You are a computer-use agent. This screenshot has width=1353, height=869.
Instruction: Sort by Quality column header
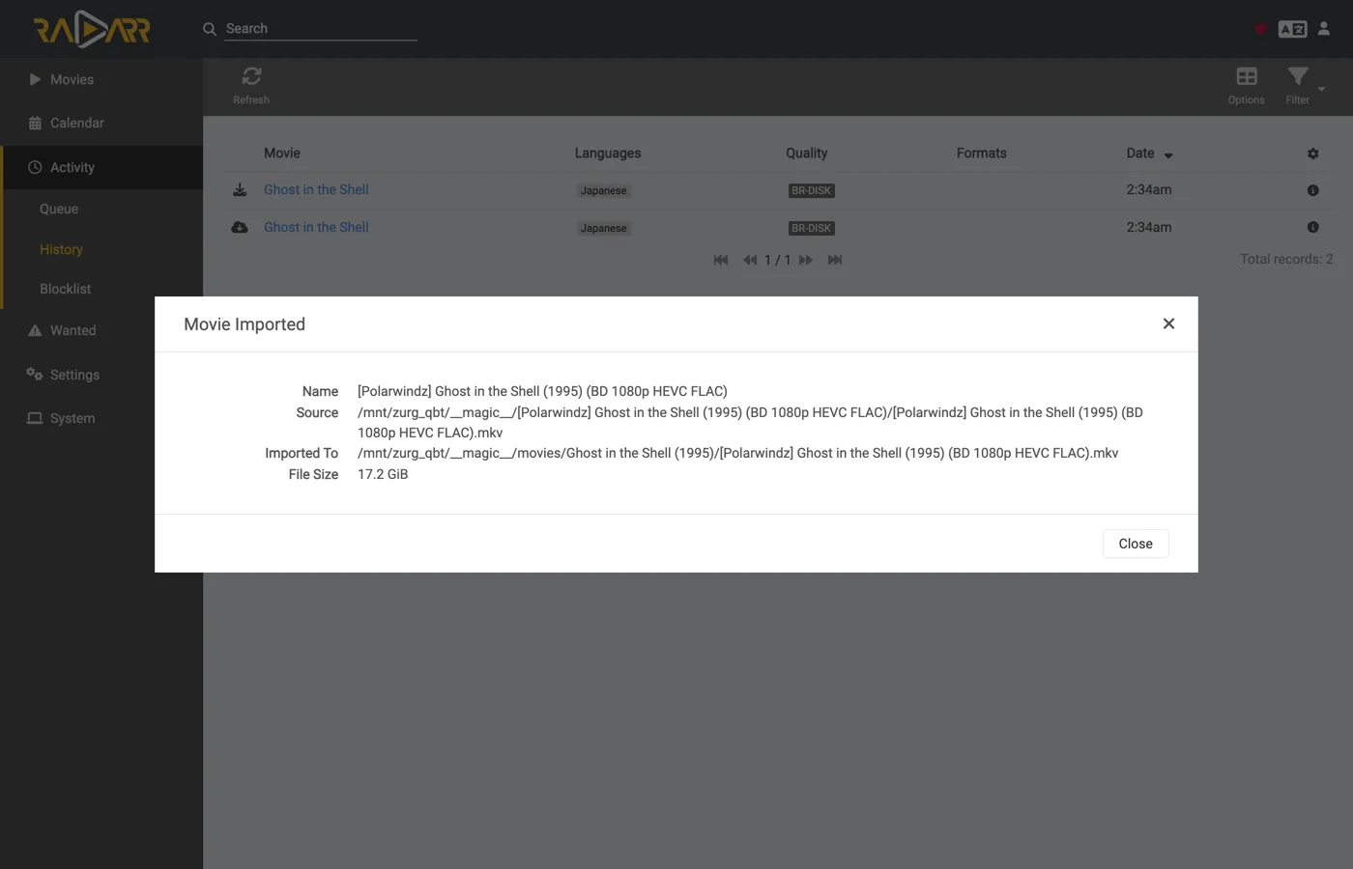pyautogui.click(x=806, y=153)
